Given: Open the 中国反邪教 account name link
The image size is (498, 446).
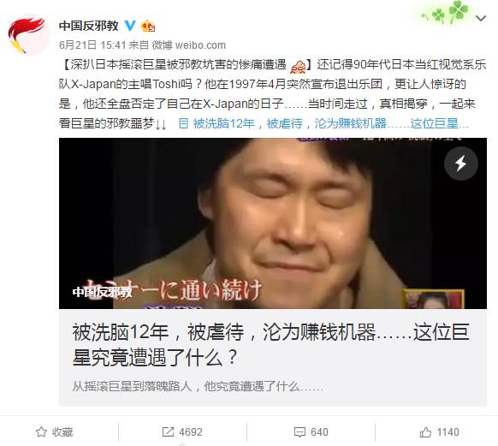Looking at the screenshot, I should click(x=89, y=26).
